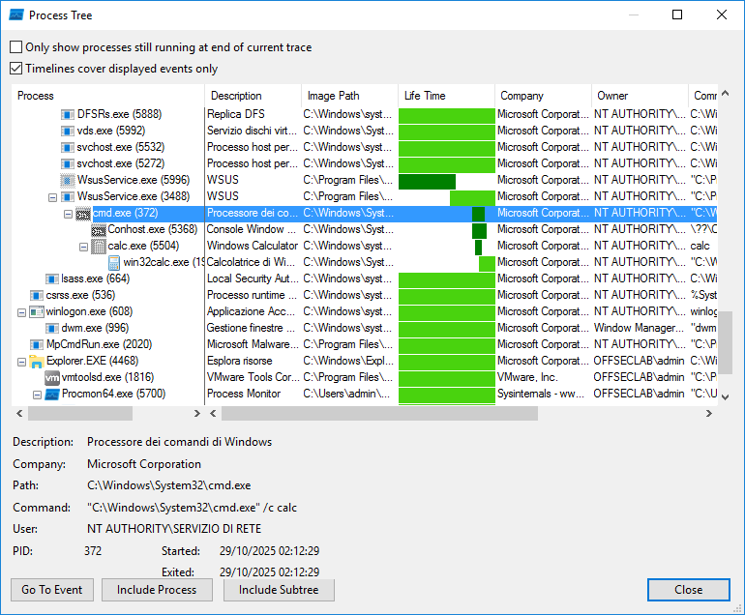745x615 pixels.
Task: Click the Life Time column header
Action: click(446, 96)
